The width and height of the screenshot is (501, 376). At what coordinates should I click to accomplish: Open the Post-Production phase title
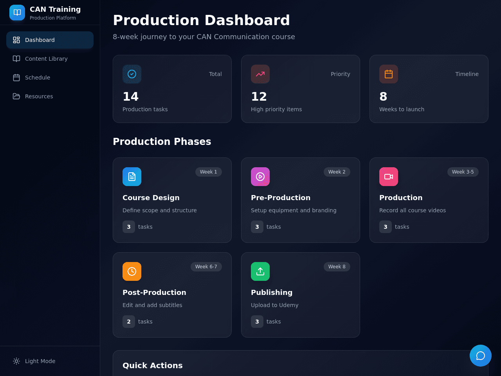(x=154, y=293)
